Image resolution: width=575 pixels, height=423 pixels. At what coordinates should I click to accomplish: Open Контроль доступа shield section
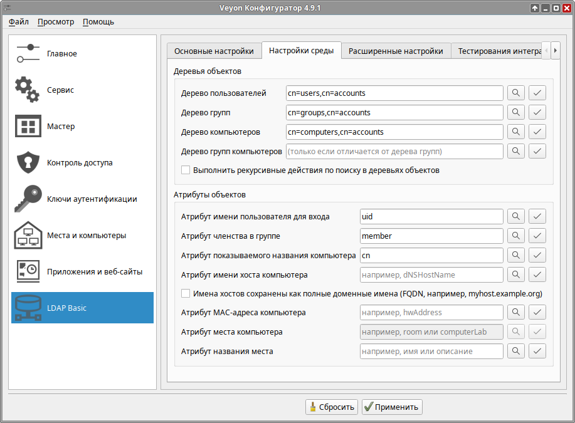(83, 162)
